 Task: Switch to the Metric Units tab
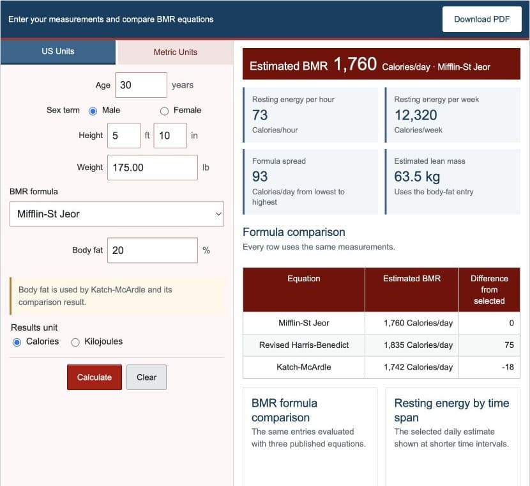[x=176, y=52]
